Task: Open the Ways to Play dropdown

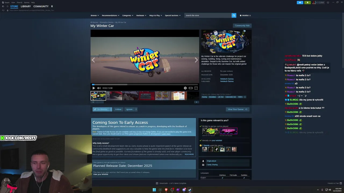Action: 156,16
